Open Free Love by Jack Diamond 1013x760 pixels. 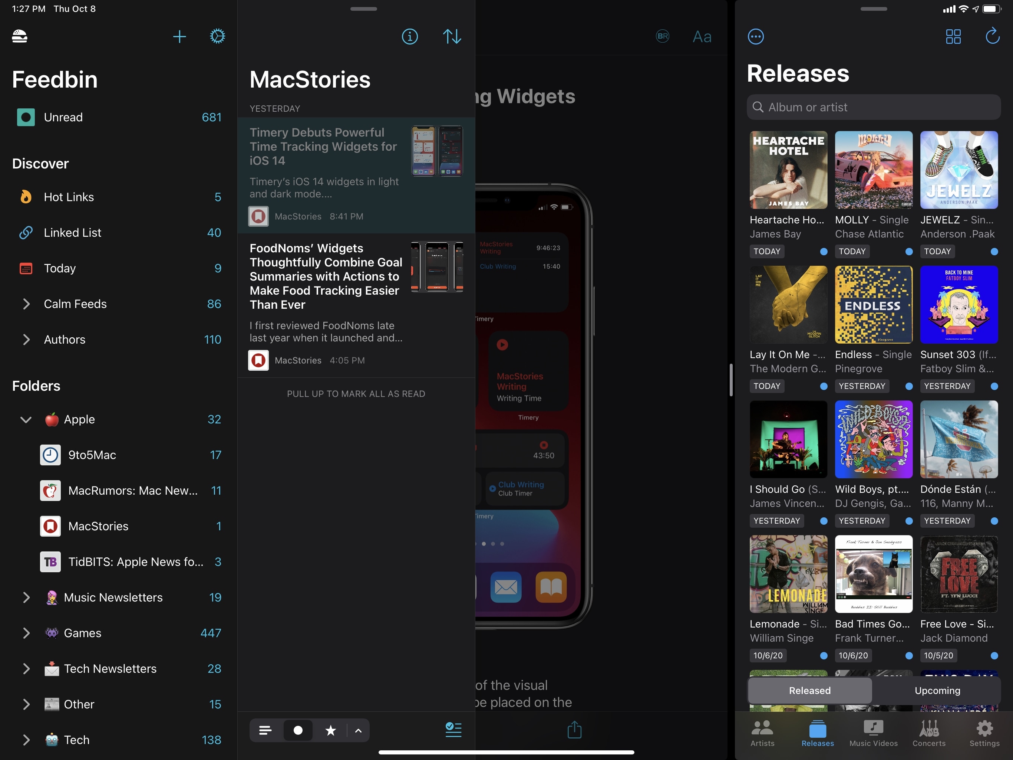[959, 574]
